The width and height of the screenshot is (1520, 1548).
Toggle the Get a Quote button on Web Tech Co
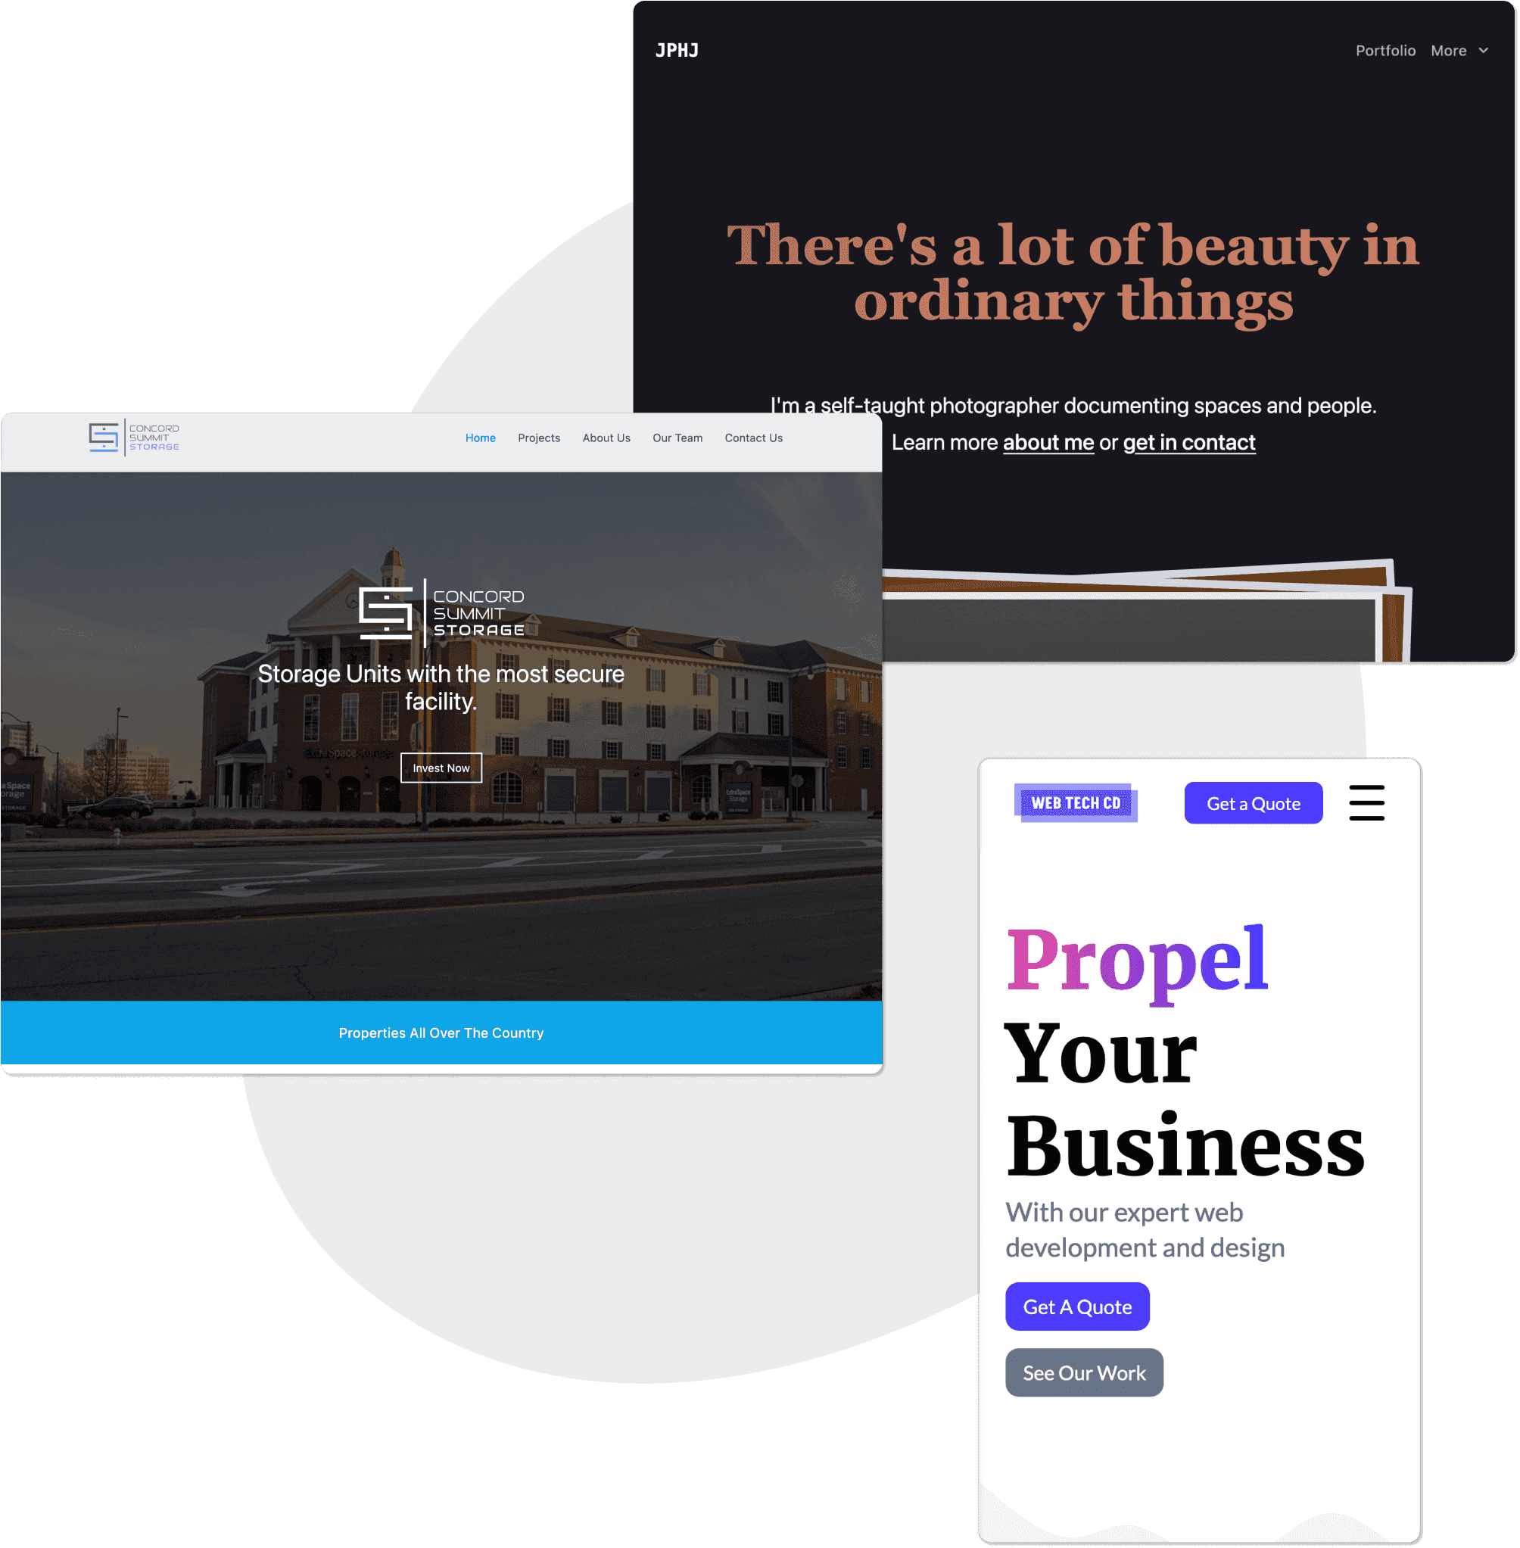click(1250, 803)
